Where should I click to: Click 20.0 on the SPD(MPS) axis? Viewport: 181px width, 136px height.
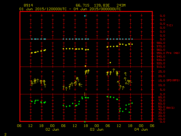pos(161,76)
